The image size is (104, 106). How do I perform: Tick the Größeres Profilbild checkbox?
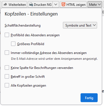coord(13,44)
